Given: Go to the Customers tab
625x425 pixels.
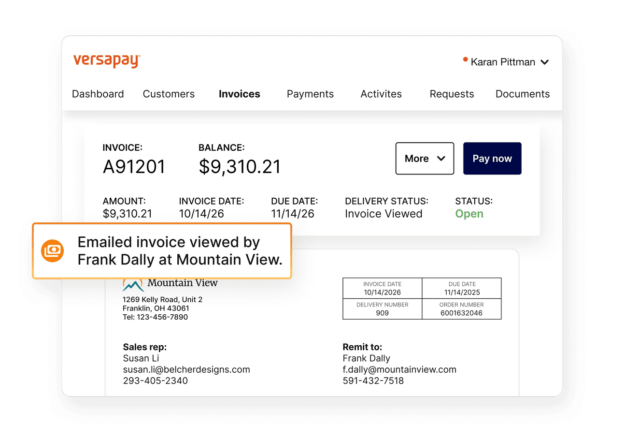Looking at the screenshot, I should 169,94.
